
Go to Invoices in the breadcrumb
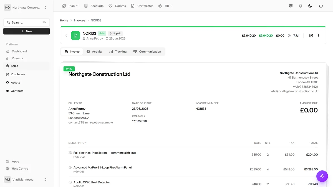click(x=79, y=21)
